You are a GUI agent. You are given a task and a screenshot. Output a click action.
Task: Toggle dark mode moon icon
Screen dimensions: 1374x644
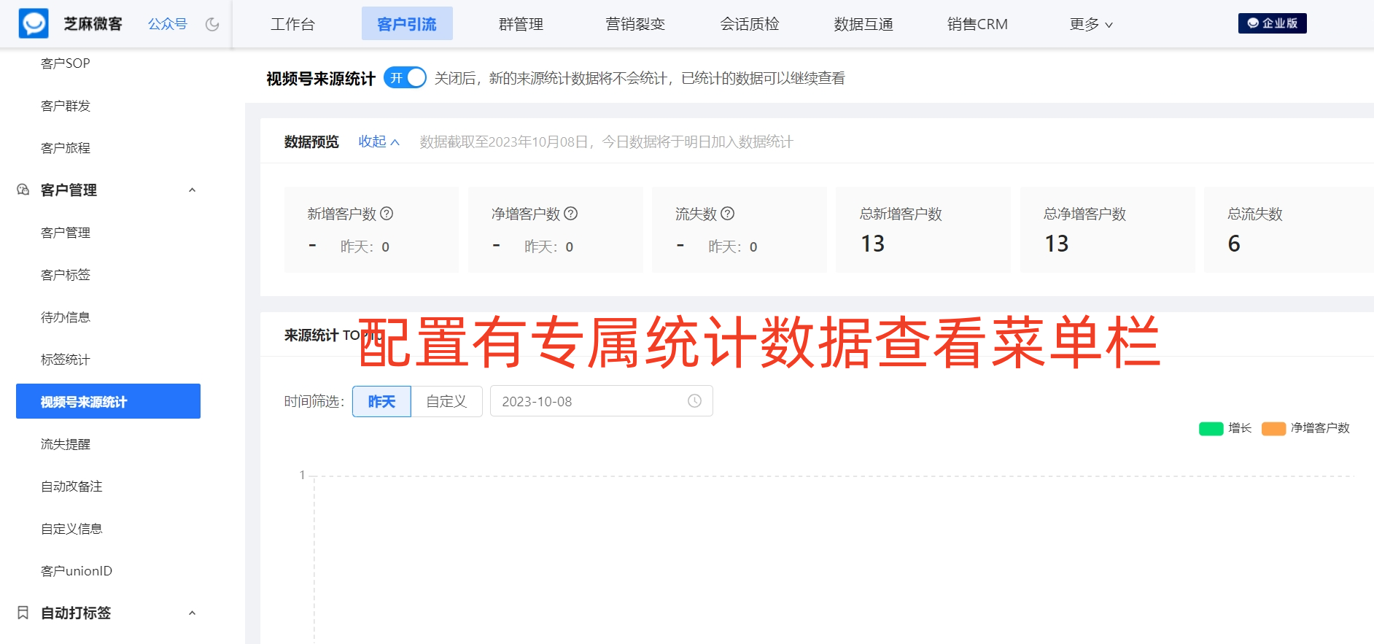(x=212, y=24)
